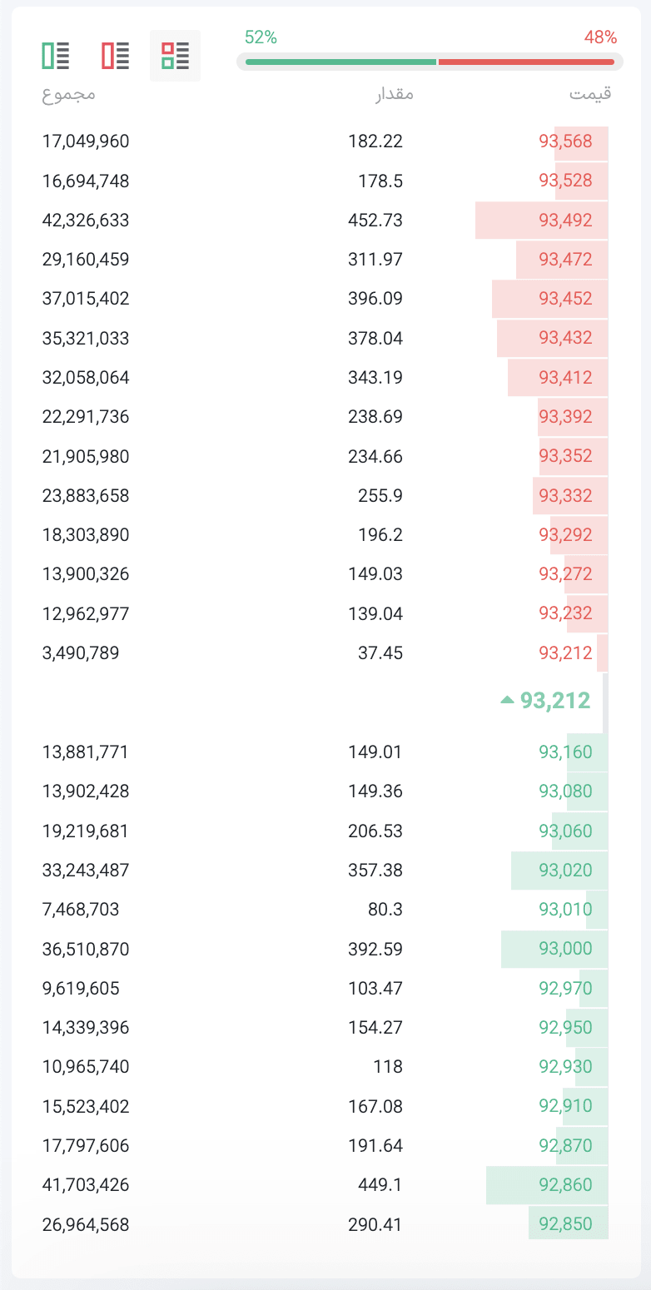Click the قیمت column header

[590, 93]
